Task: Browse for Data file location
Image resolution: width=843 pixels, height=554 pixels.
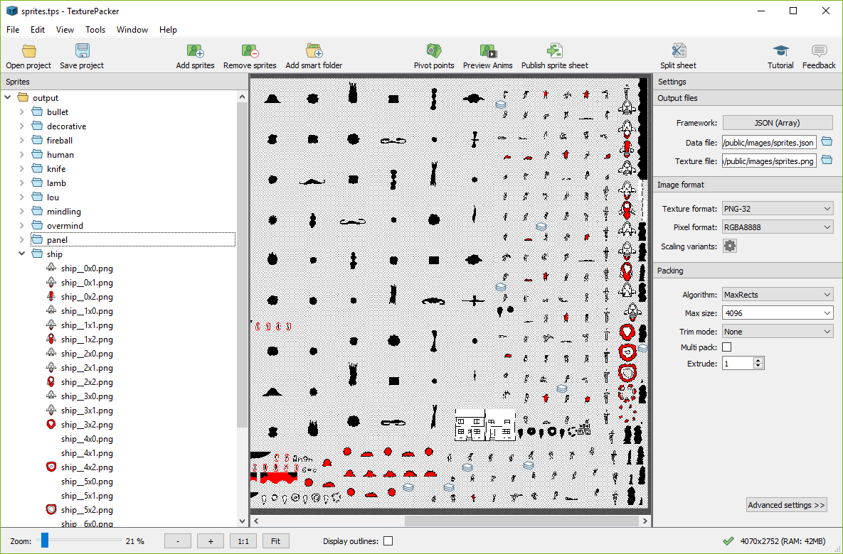Action: point(827,142)
